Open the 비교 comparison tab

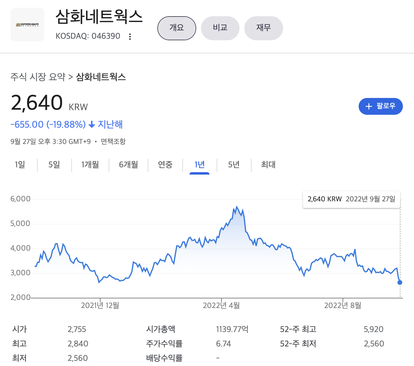point(220,28)
